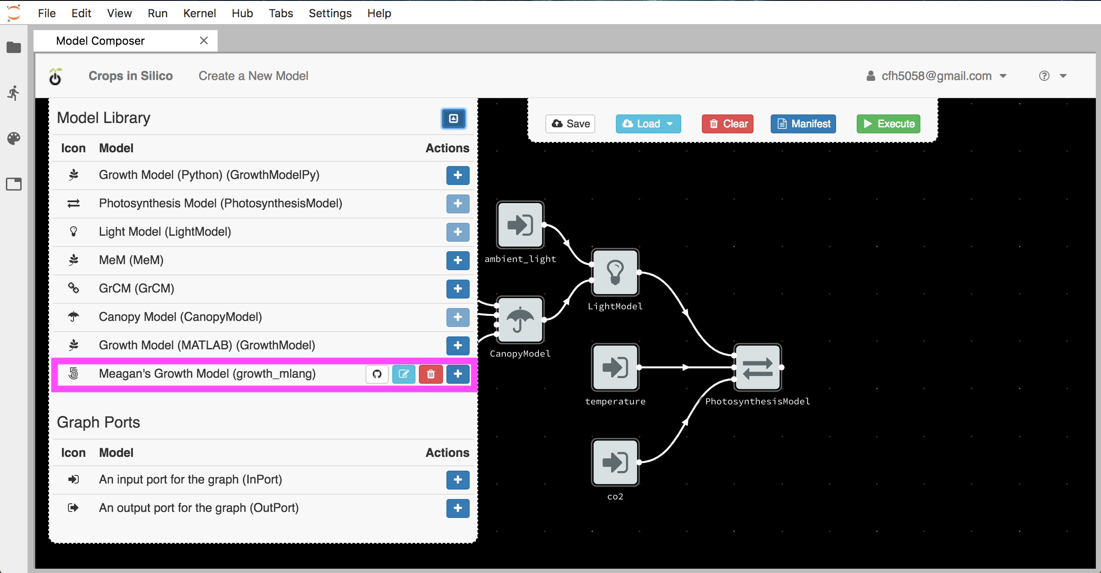Click the PhotosynthesisModel output port dot

pos(782,367)
